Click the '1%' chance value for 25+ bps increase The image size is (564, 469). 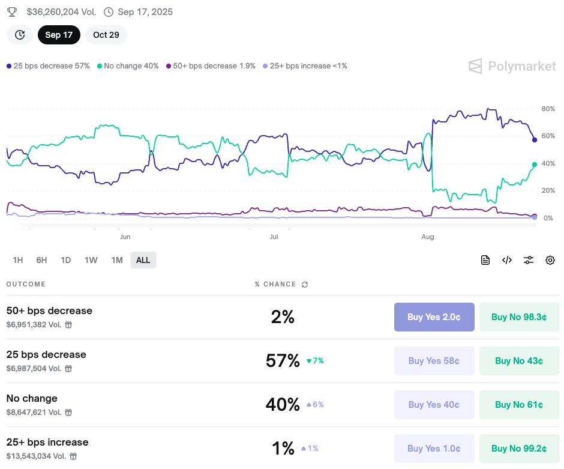[283, 449]
